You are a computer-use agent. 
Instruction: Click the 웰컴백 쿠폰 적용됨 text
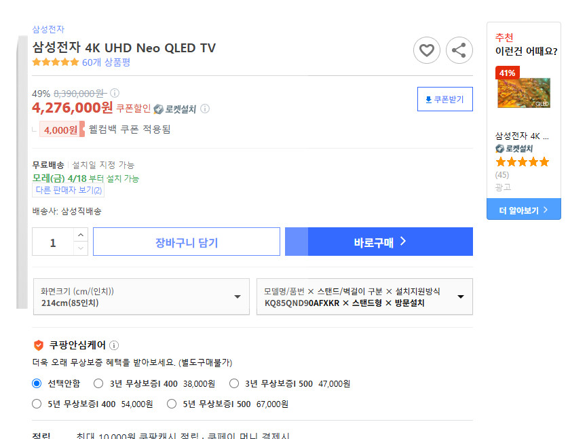(x=130, y=130)
